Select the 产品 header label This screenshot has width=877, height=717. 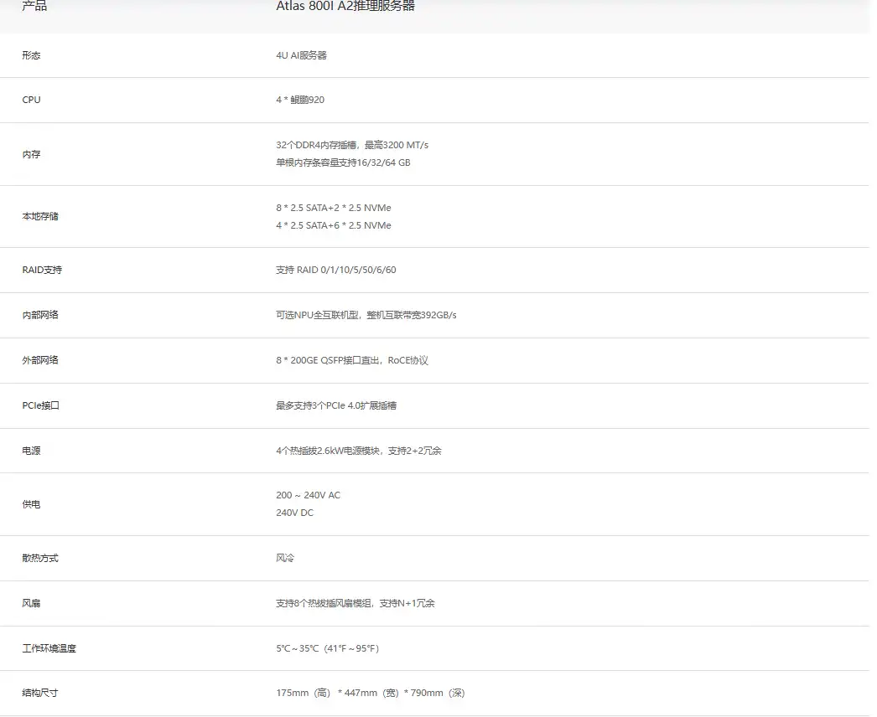coord(34,6)
